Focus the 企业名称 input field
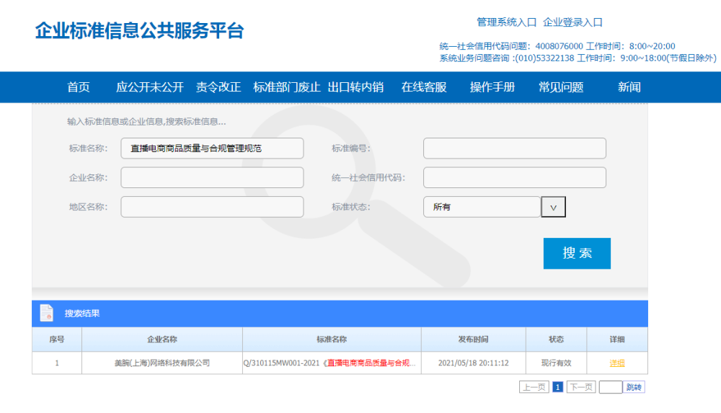The image size is (721, 413). click(212, 177)
